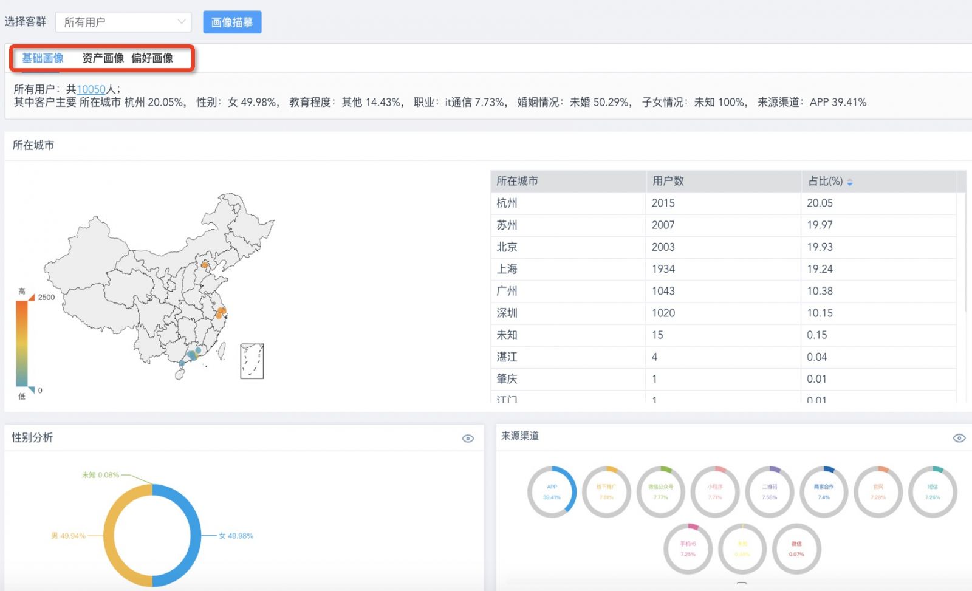Toggle the eye icon on 来源渠道 panel
972x591 pixels.
[959, 437]
